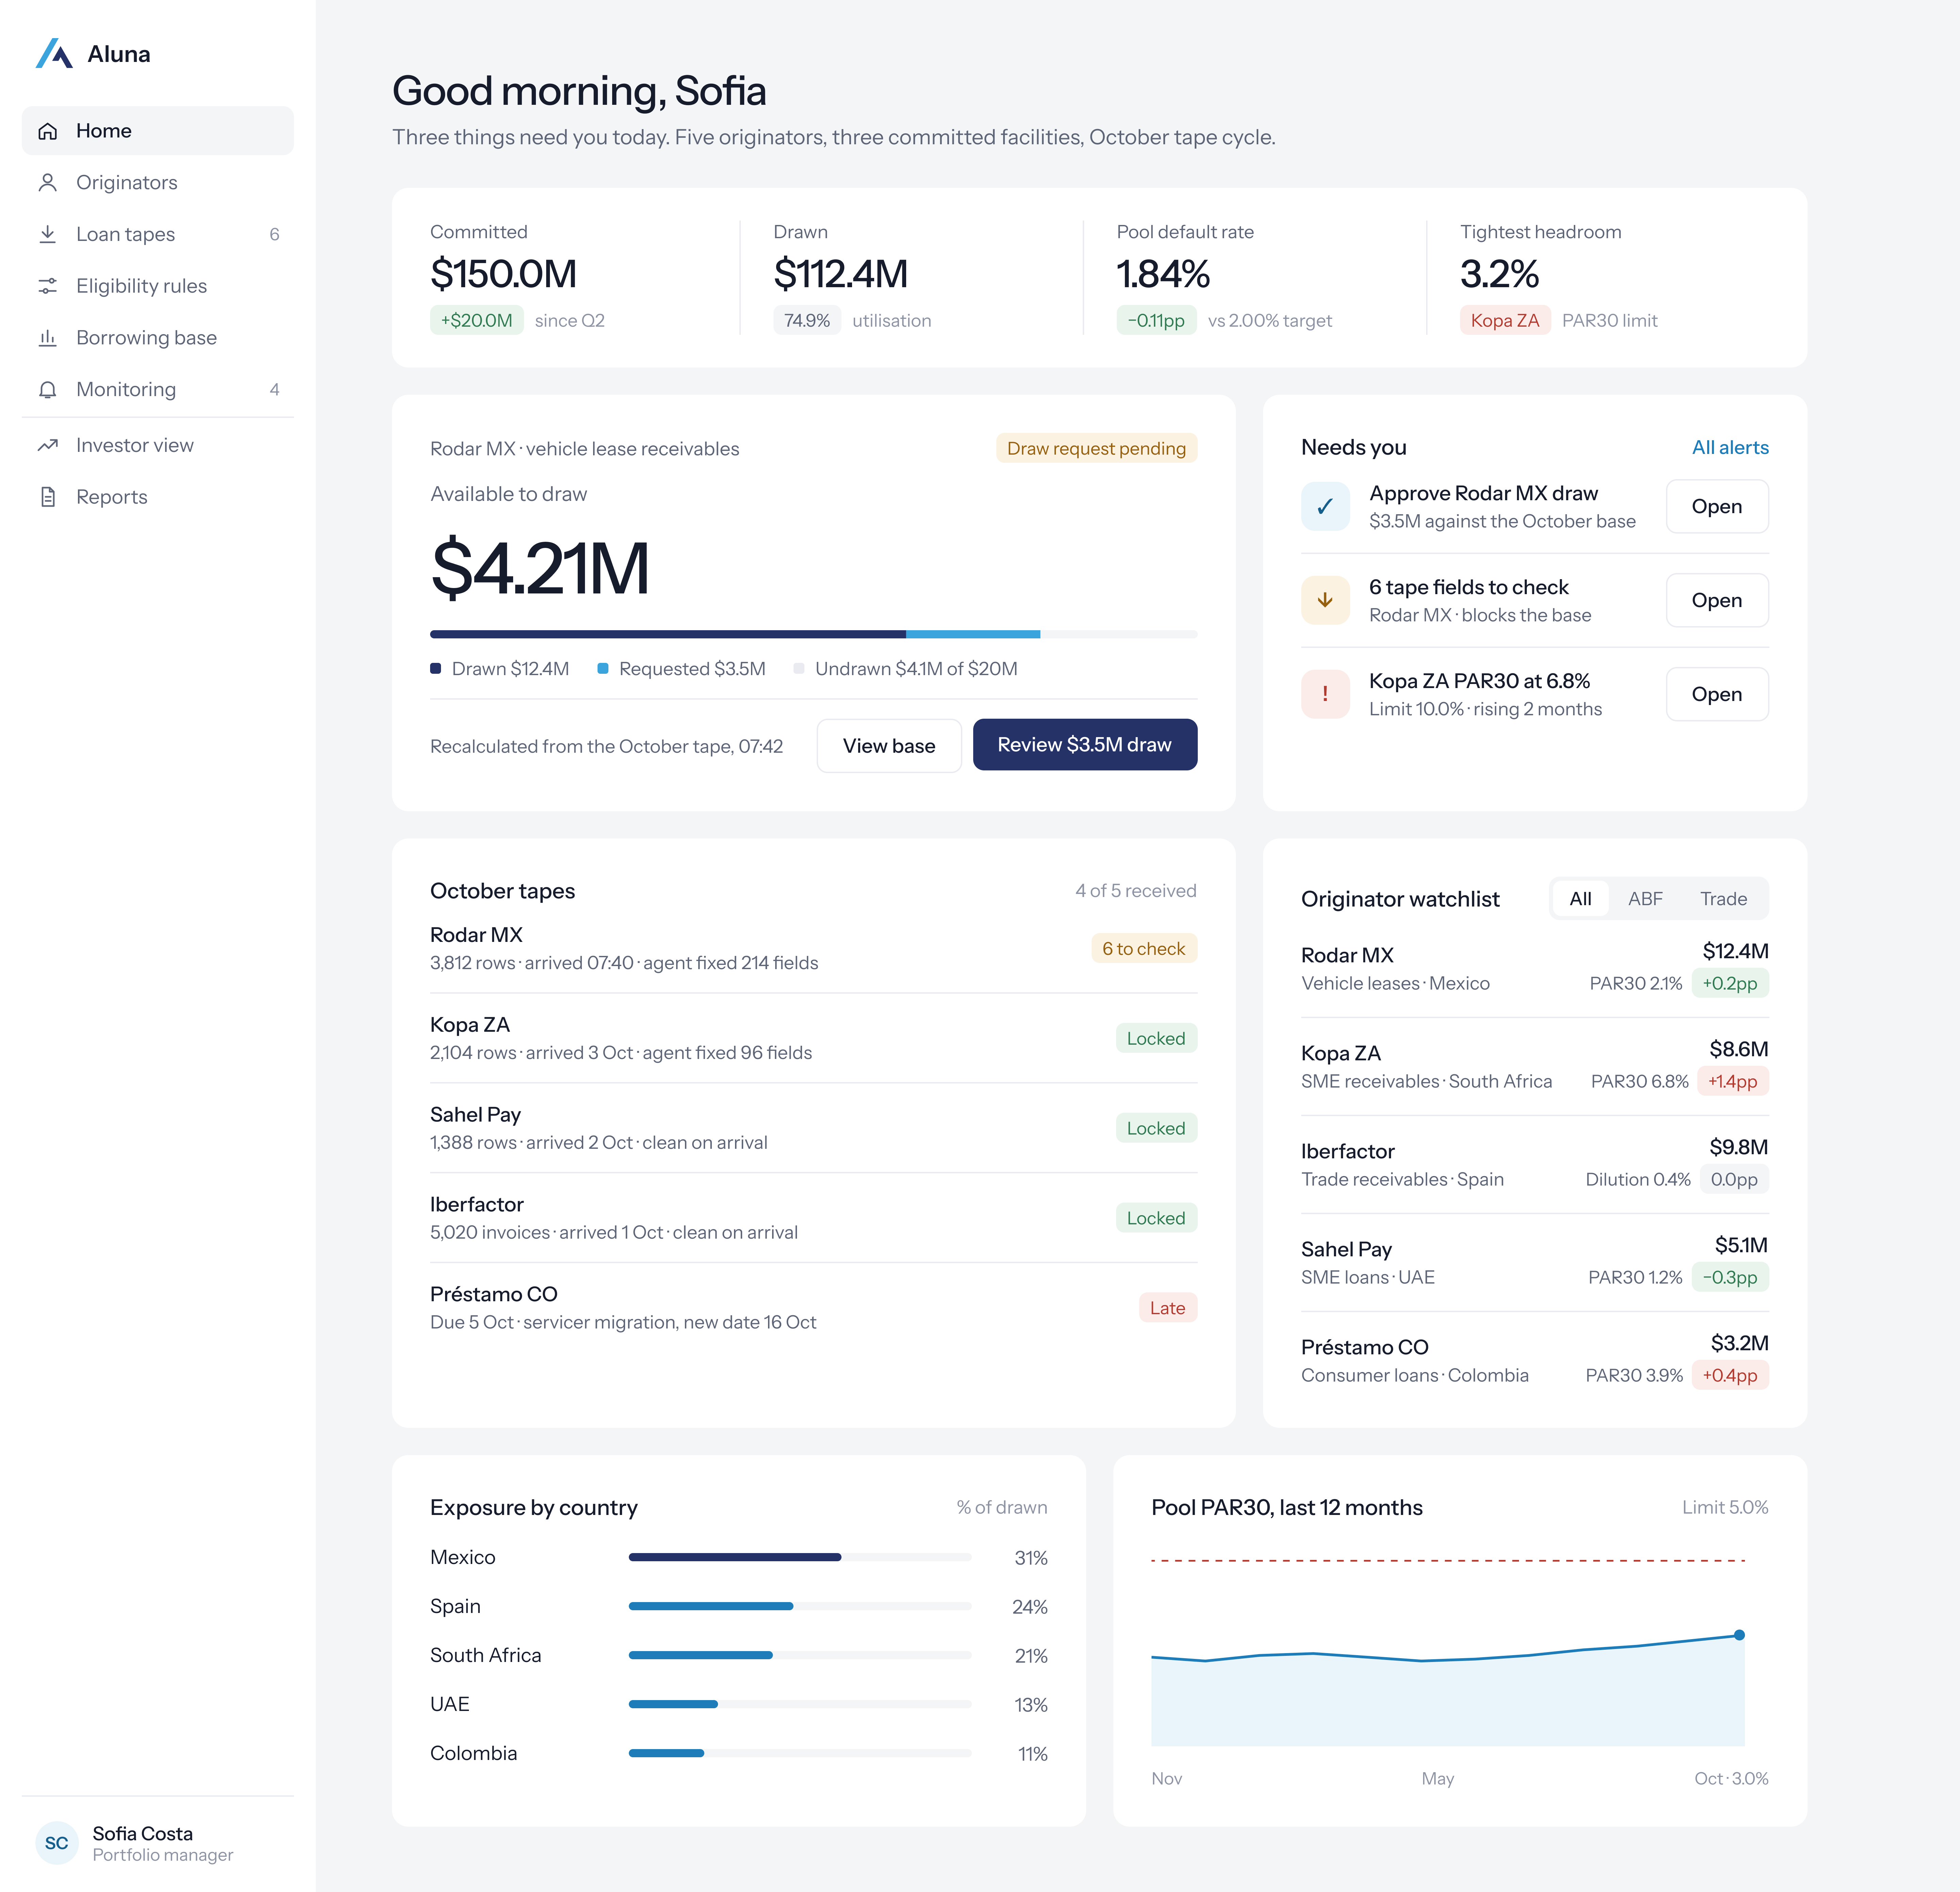Open the Kopa ZA PAR30 alert
This screenshot has height=1892, width=1960.
1717,694
